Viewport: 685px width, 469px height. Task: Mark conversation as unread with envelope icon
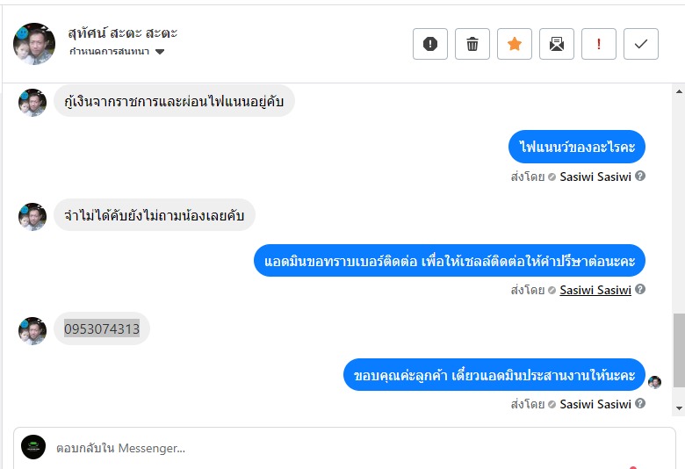click(557, 44)
